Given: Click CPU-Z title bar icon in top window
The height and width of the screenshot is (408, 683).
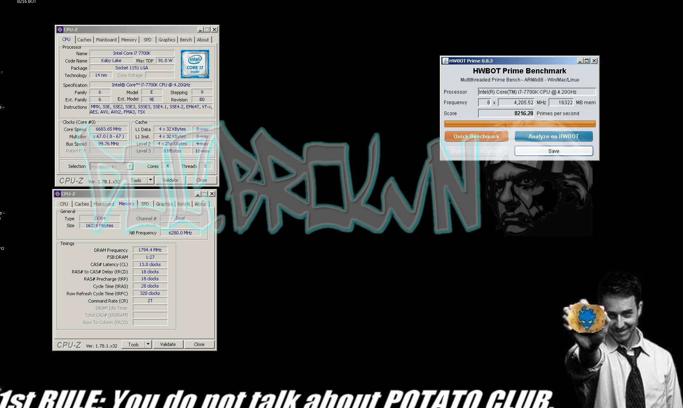Looking at the screenshot, I should tap(60, 30).
